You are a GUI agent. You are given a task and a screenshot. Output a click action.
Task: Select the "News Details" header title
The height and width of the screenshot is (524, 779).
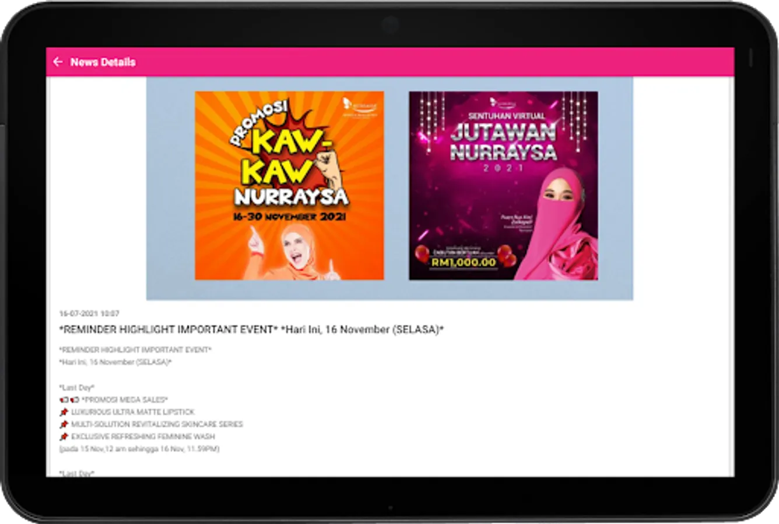tap(103, 62)
